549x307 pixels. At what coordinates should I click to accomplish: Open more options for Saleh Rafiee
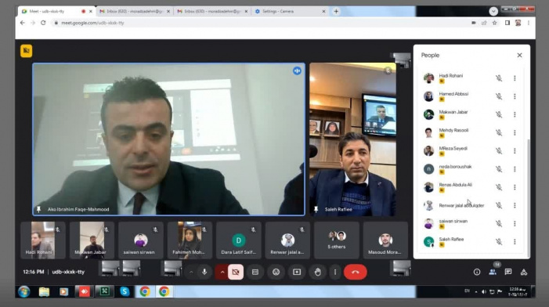pos(515,241)
